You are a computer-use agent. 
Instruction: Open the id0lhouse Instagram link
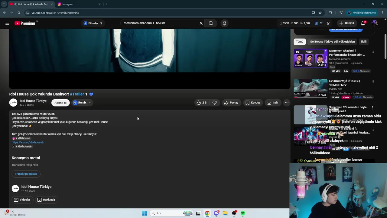pyautogui.click(x=21, y=138)
